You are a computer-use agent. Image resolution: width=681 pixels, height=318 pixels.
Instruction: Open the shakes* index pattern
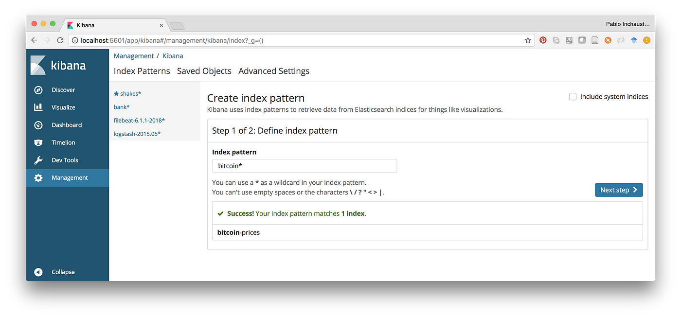(x=130, y=93)
